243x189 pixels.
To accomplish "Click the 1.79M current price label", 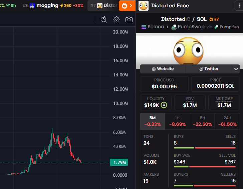I will point(119,162).
